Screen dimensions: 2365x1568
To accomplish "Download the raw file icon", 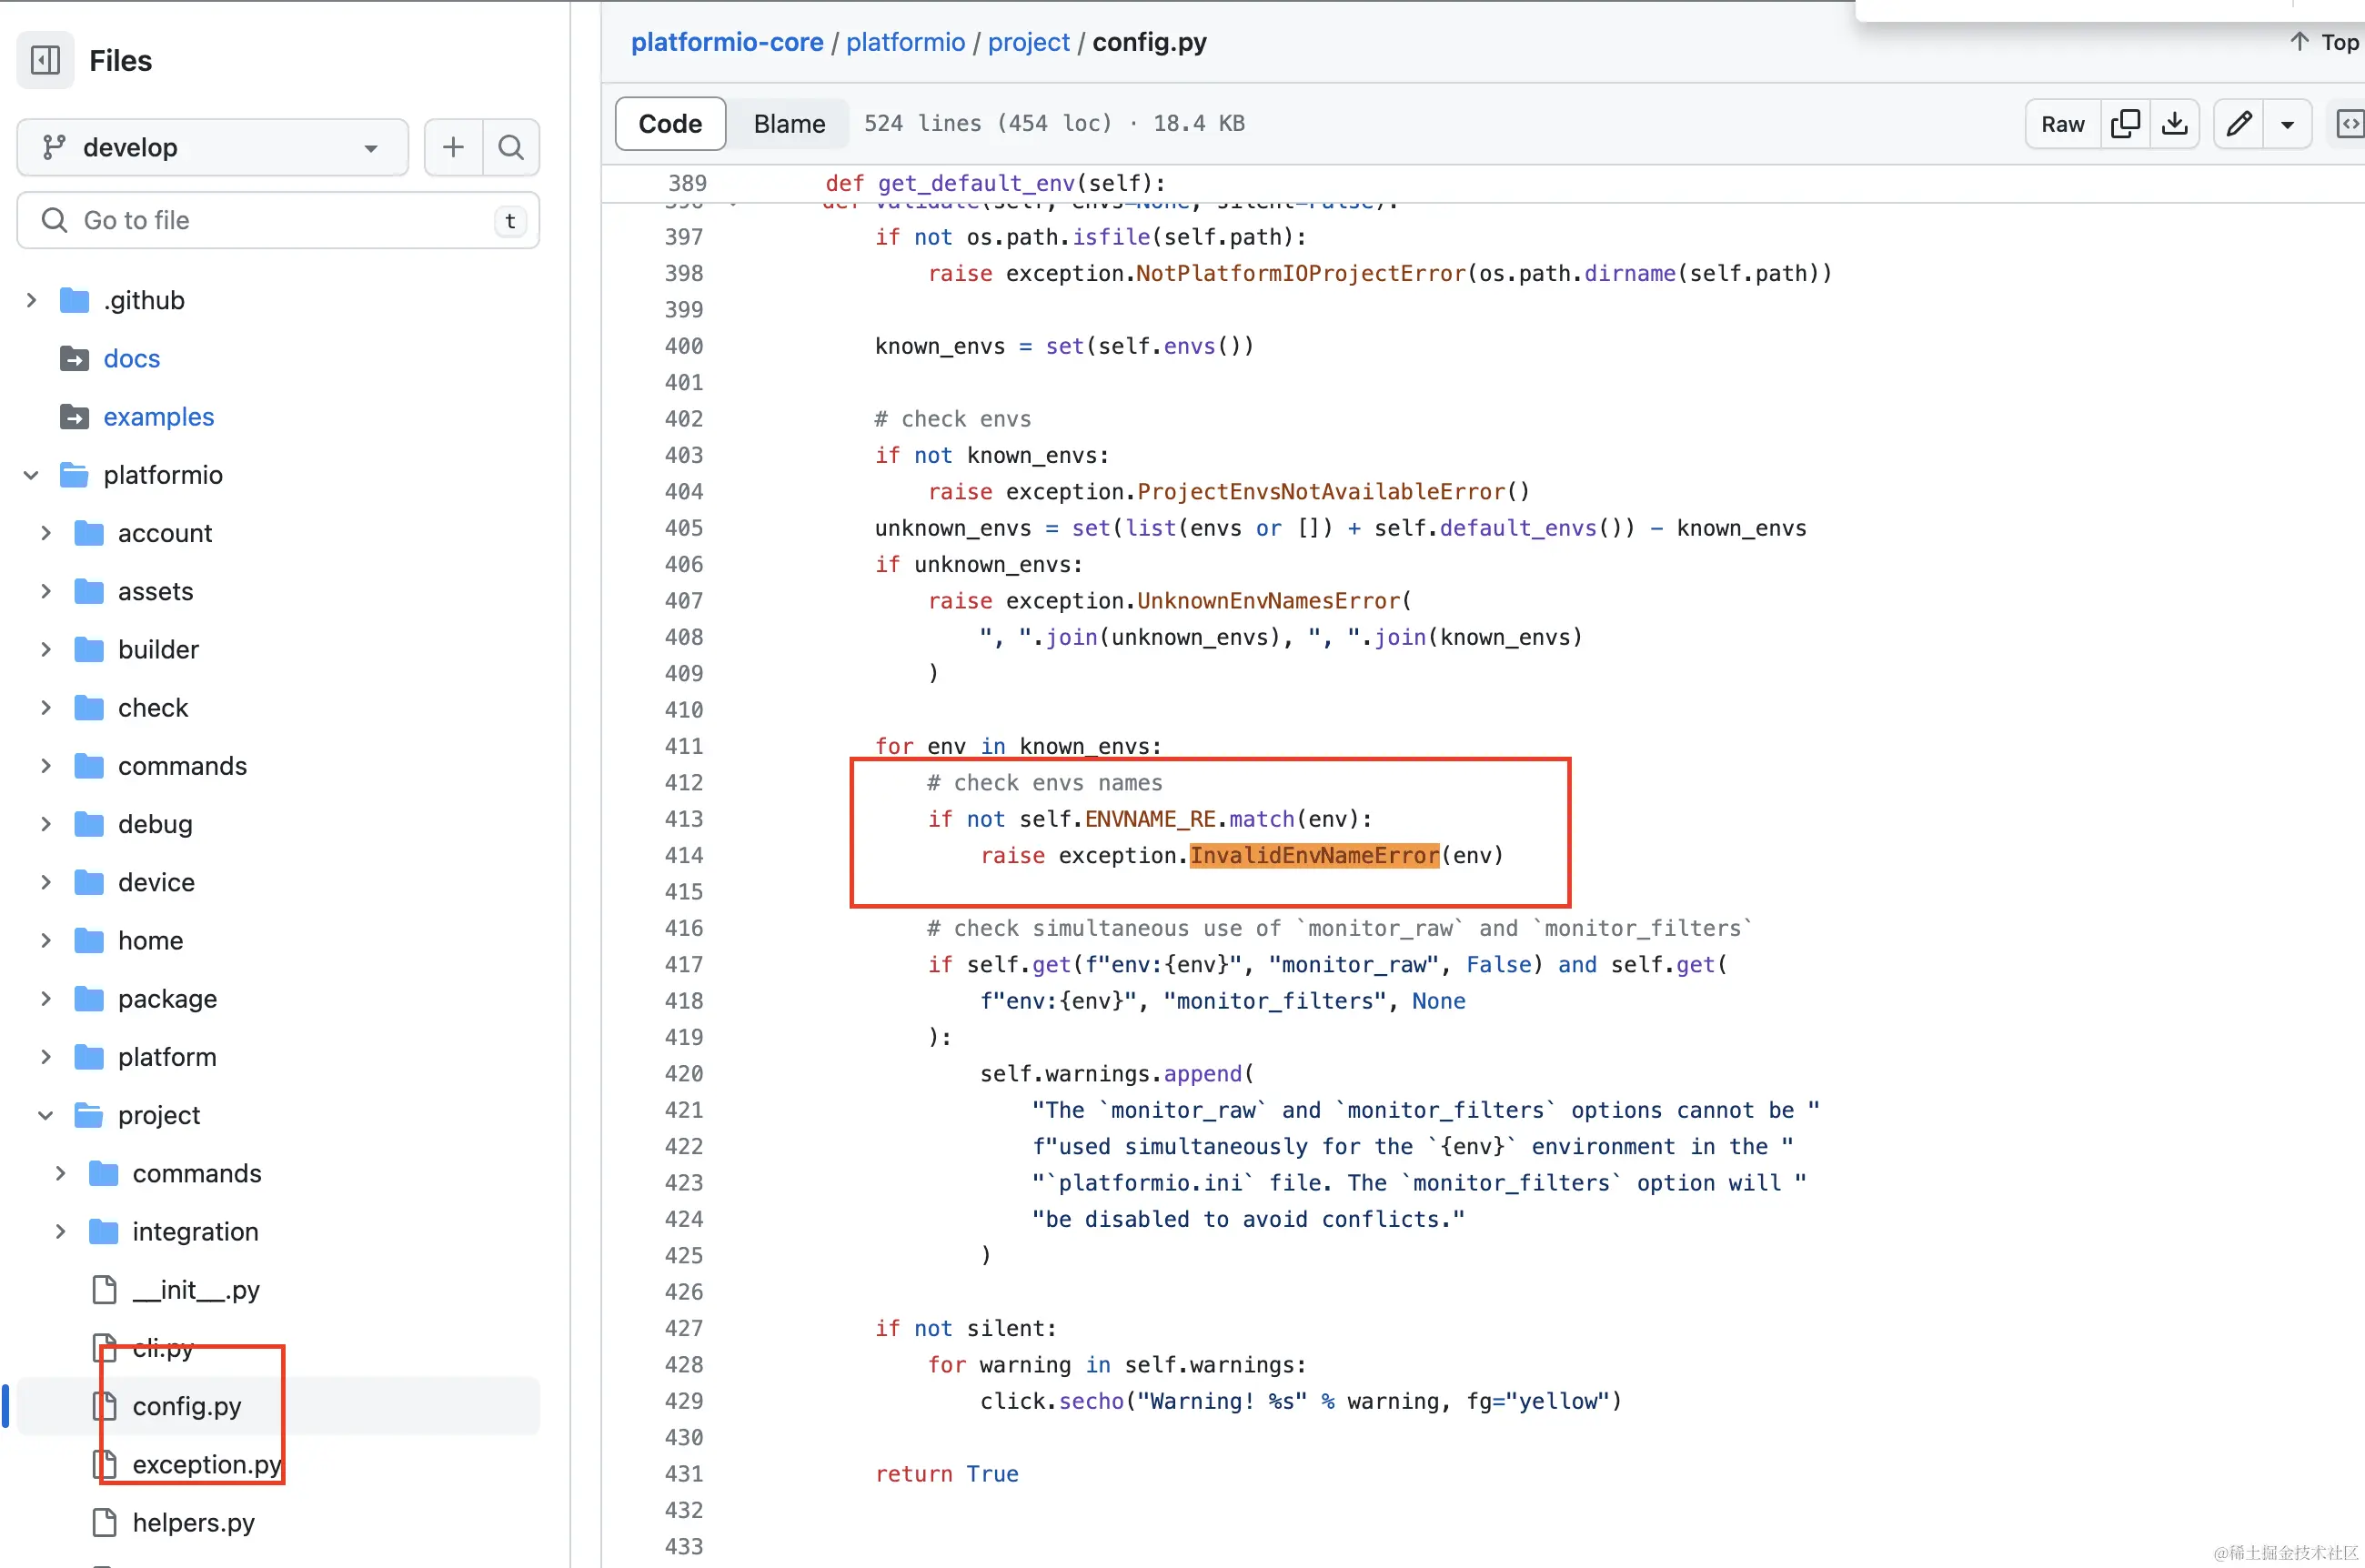I will (2174, 124).
